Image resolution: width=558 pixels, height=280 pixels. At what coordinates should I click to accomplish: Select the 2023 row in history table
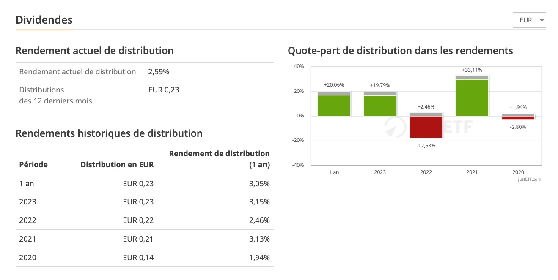pyautogui.click(x=144, y=202)
